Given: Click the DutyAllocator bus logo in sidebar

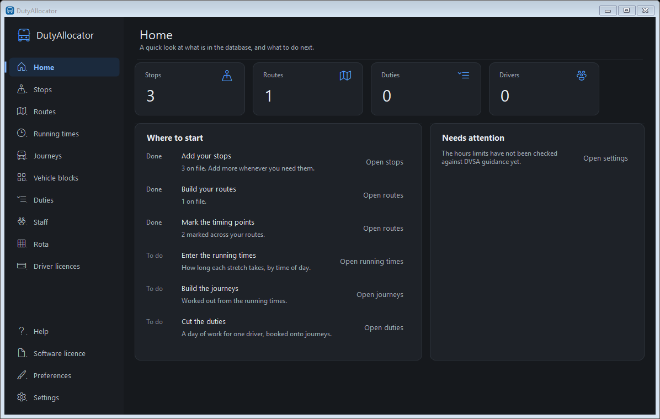Looking at the screenshot, I should click(x=24, y=35).
